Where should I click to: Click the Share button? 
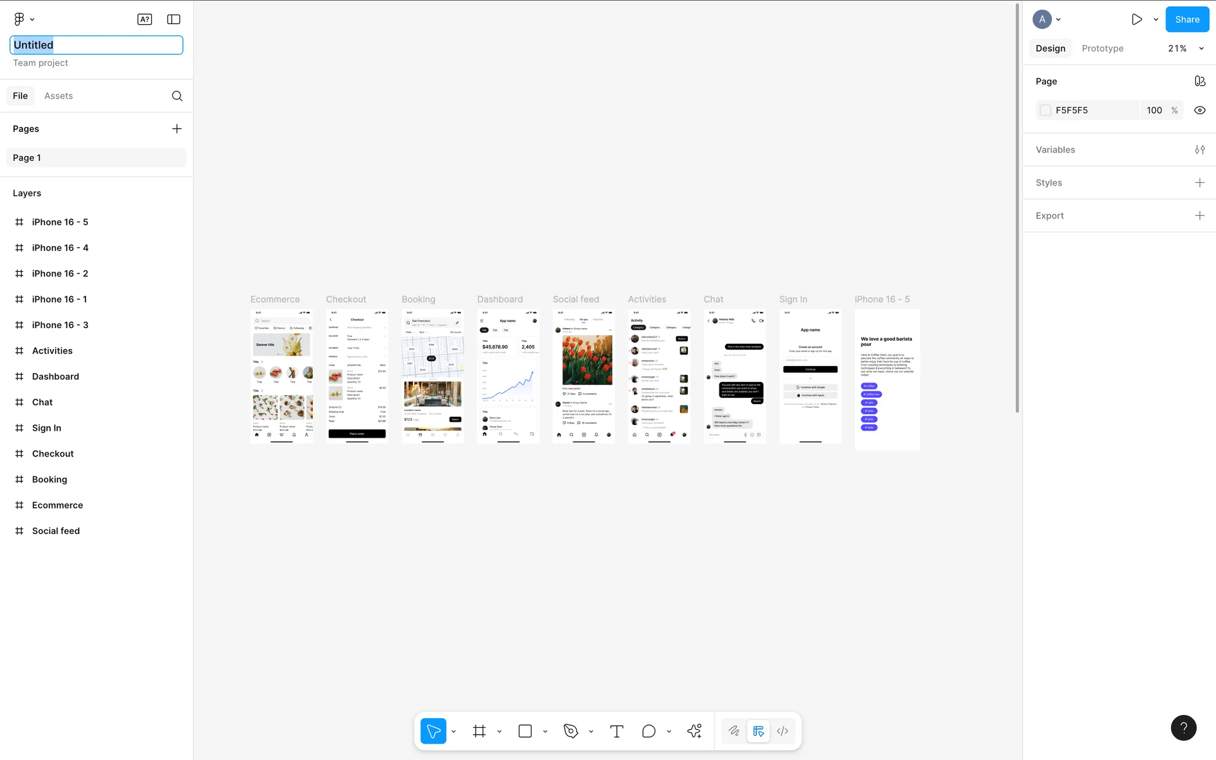[x=1187, y=20]
